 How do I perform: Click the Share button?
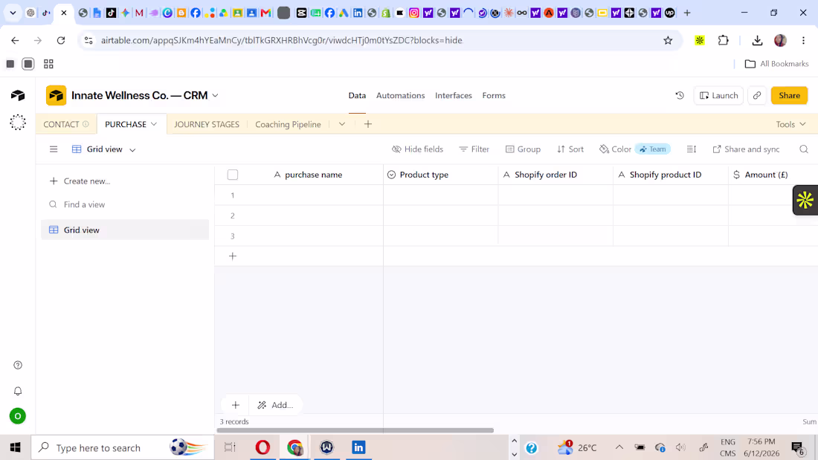point(789,95)
